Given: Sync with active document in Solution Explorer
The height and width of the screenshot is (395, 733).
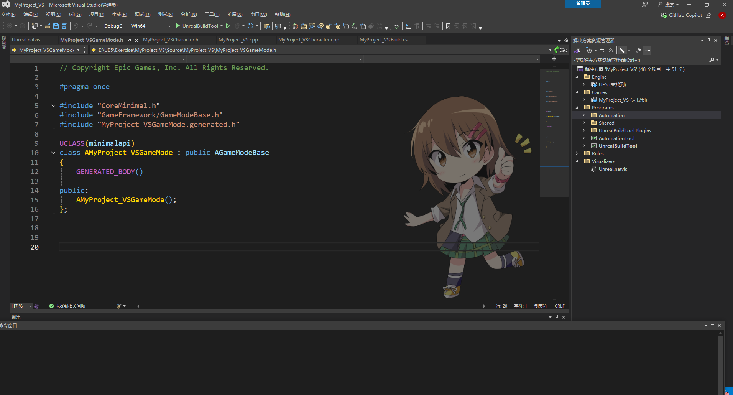Looking at the screenshot, I should [x=602, y=50].
